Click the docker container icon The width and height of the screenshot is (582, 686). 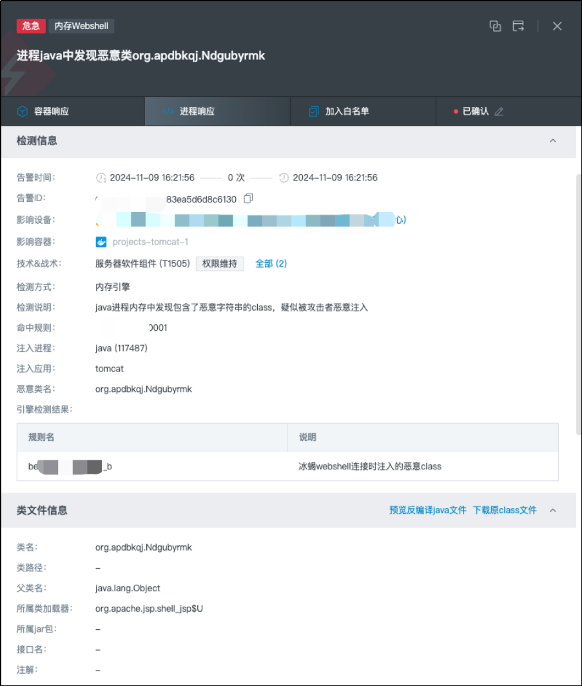(101, 242)
